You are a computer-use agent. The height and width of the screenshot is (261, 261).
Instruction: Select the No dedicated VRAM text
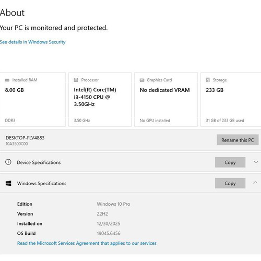click(x=164, y=90)
